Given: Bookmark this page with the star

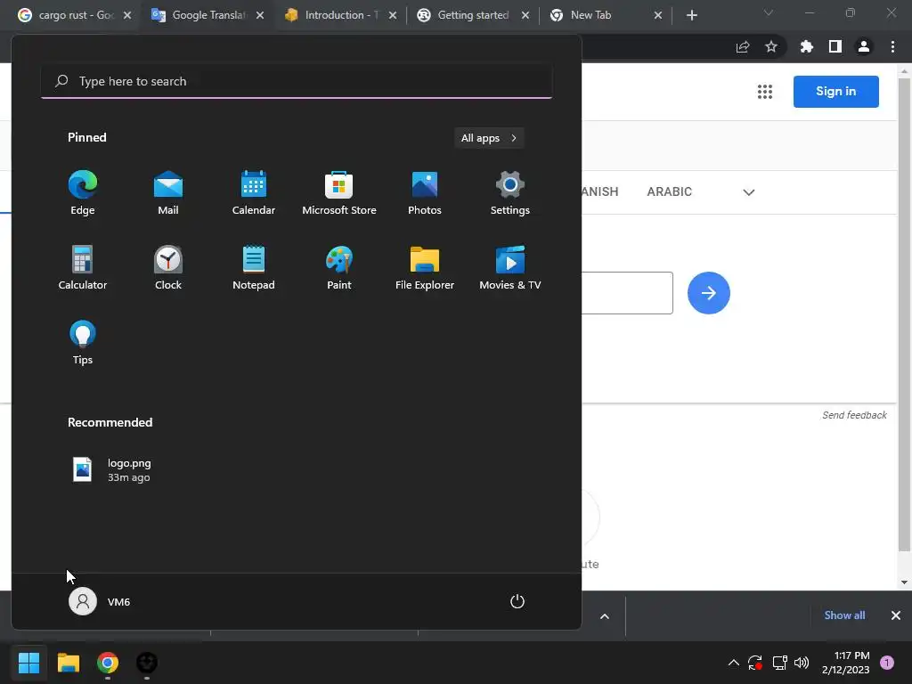Looking at the screenshot, I should [x=771, y=47].
